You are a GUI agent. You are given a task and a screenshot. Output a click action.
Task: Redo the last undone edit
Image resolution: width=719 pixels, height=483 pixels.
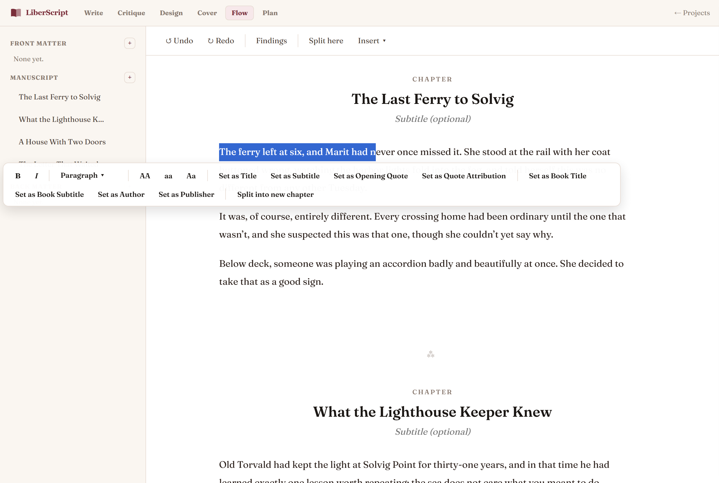[221, 41]
